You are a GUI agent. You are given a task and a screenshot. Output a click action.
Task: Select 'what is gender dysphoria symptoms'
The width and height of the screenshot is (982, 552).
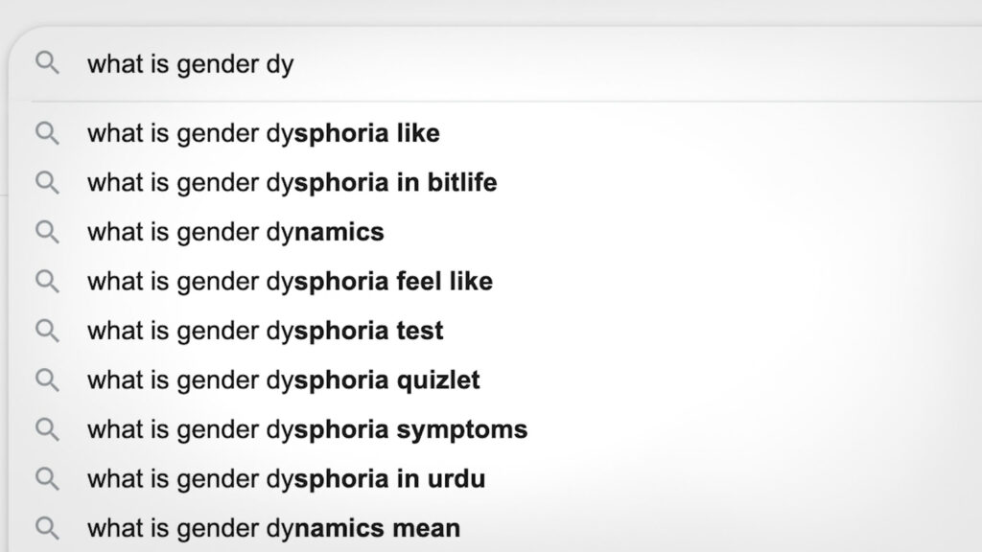click(x=307, y=429)
